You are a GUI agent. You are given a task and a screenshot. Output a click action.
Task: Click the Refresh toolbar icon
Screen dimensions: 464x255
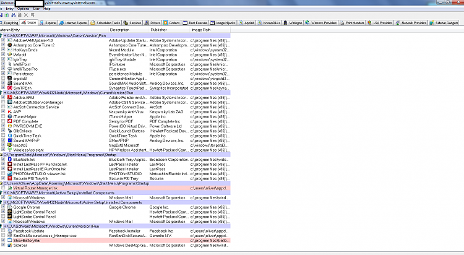click(x=7, y=15)
